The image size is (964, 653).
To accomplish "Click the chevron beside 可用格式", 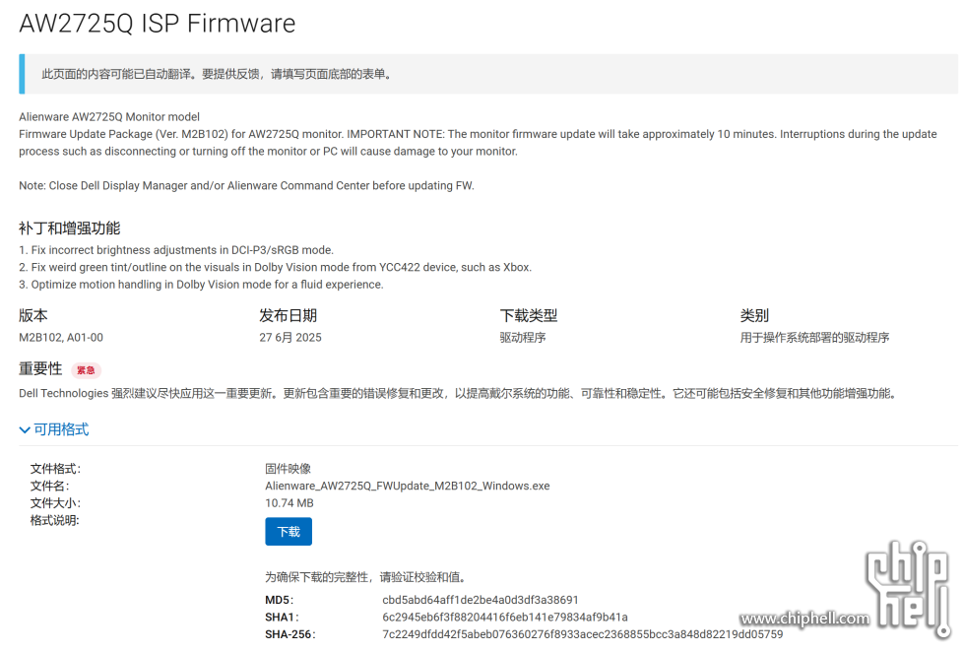I will click(25, 429).
